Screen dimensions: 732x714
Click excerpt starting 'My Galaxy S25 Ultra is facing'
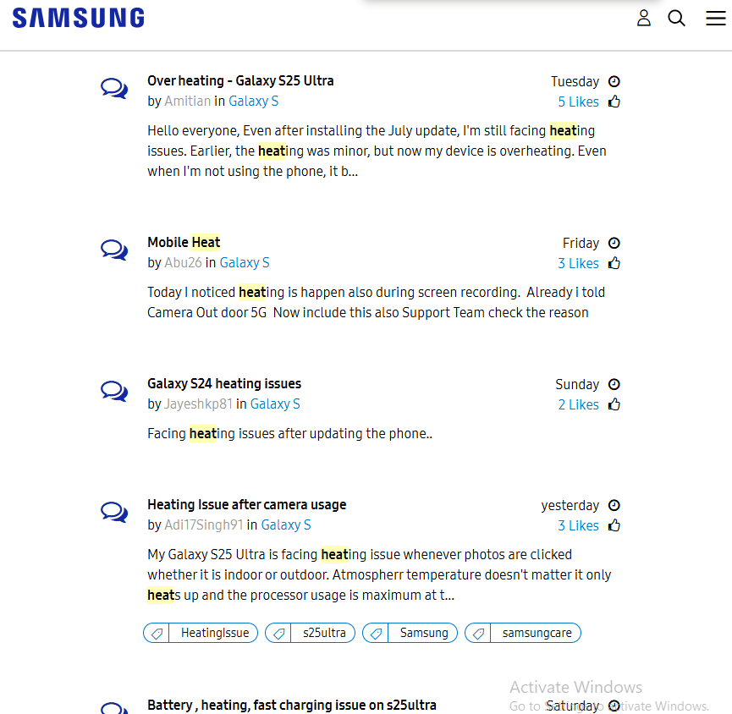379,574
